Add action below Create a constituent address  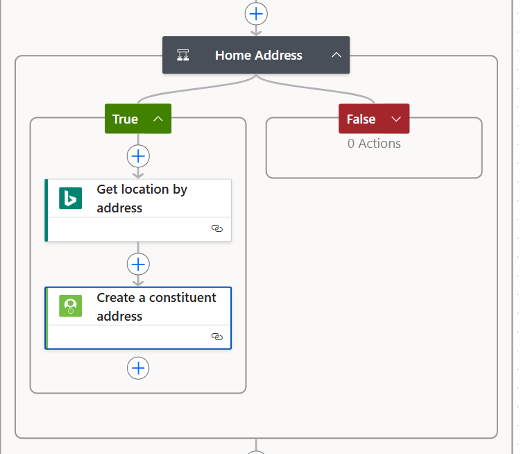click(138, 368)
